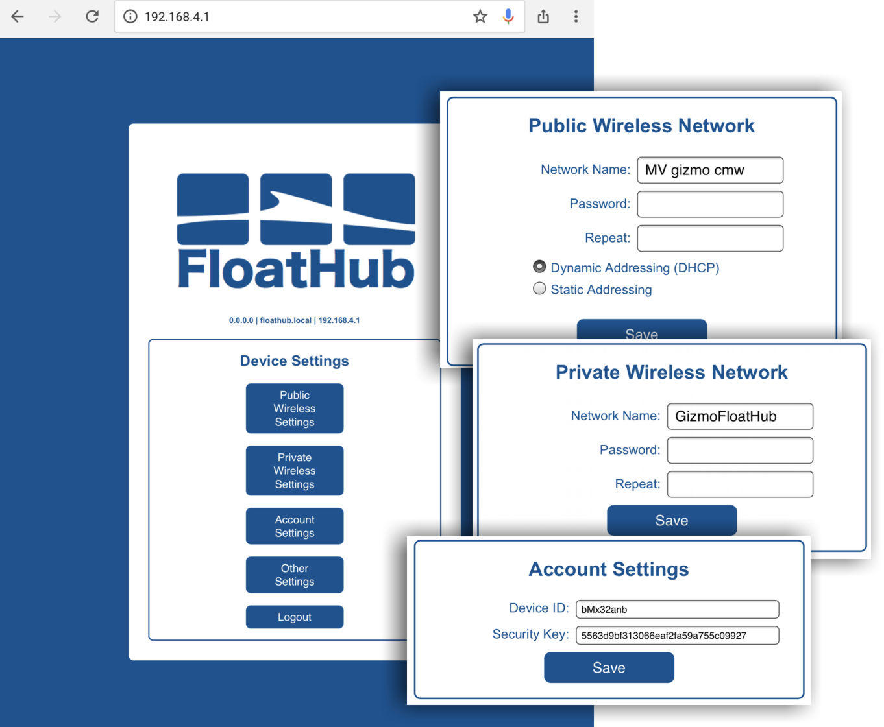Click the 'Device Settings' heading
This screenshot has height=727, width=884.
(295, 361)
